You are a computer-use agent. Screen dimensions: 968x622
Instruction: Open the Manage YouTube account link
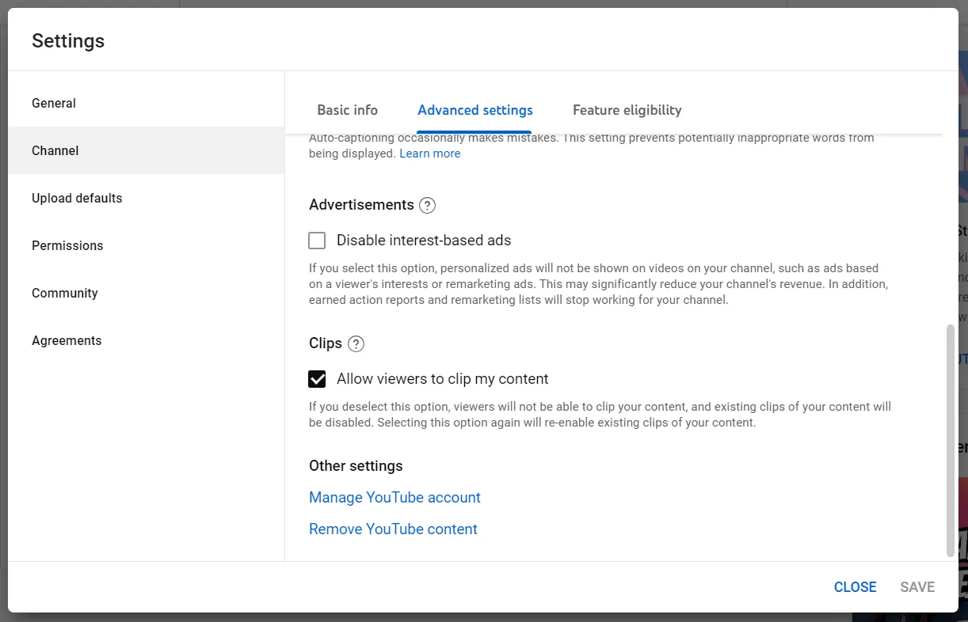point(394,497)
